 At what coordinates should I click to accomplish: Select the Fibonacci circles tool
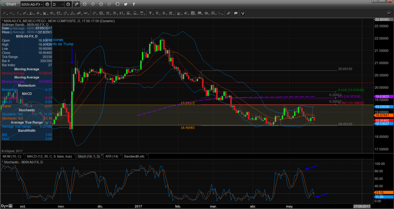coord(101,13)
